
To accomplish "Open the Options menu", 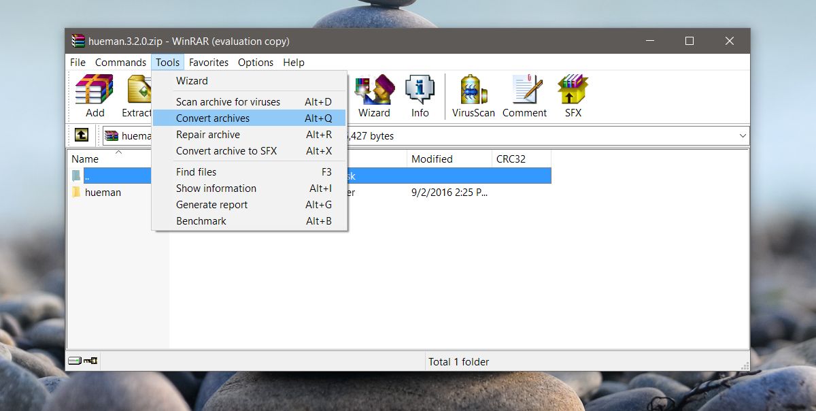I will click(255, 62).
